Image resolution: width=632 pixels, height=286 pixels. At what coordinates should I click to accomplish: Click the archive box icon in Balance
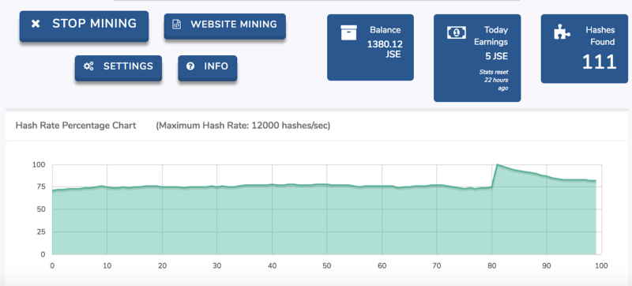coord(348,32)
